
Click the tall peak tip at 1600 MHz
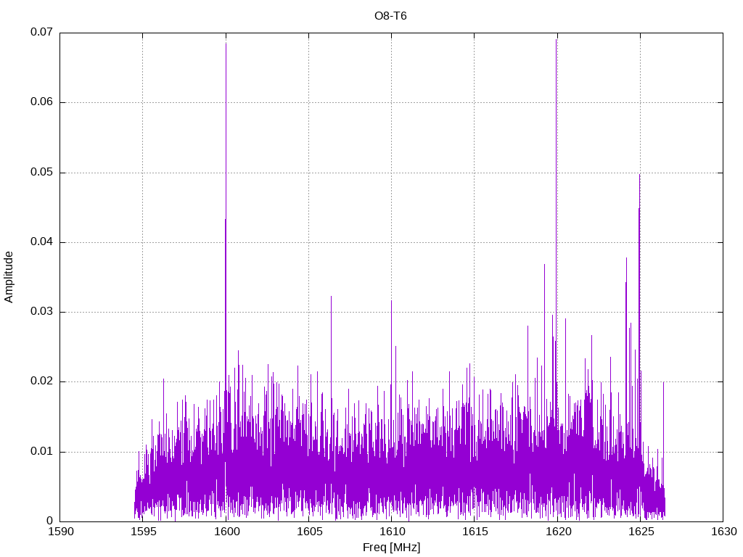tap(226, 44)
